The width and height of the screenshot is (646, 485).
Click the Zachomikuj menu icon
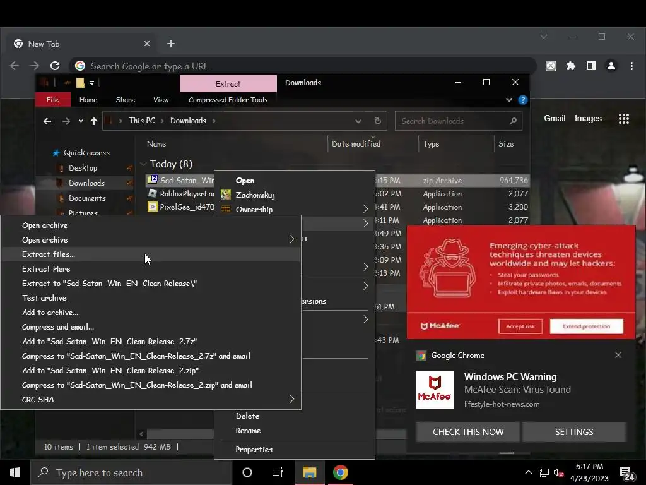coord(226,195)
